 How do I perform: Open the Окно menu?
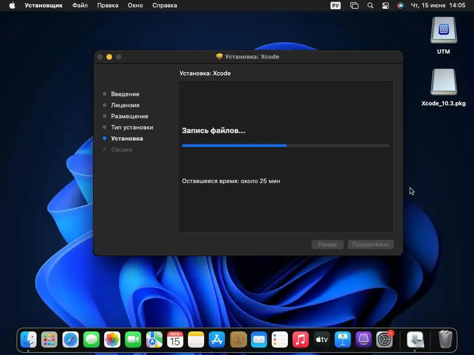135,6
